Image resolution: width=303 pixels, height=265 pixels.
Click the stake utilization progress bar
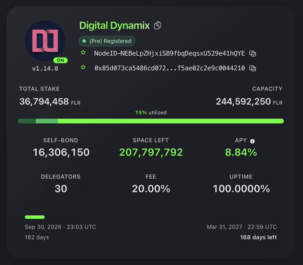click(151, 121)
